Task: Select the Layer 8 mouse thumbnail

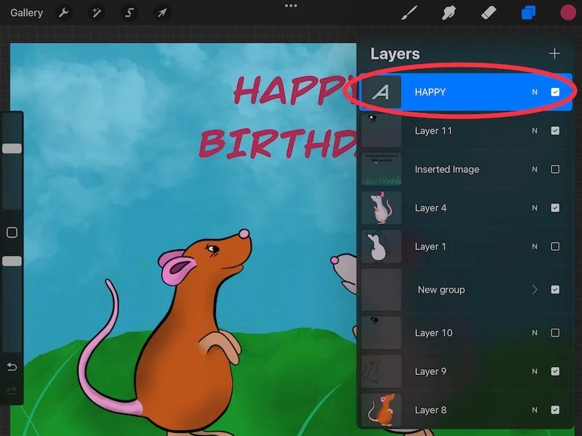Action: (x=381, y=410)
